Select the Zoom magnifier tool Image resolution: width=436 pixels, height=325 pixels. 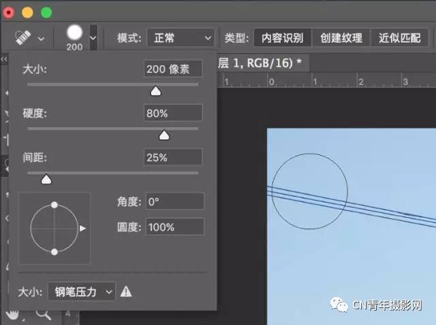pyautogui.click(x=43, y=314)
